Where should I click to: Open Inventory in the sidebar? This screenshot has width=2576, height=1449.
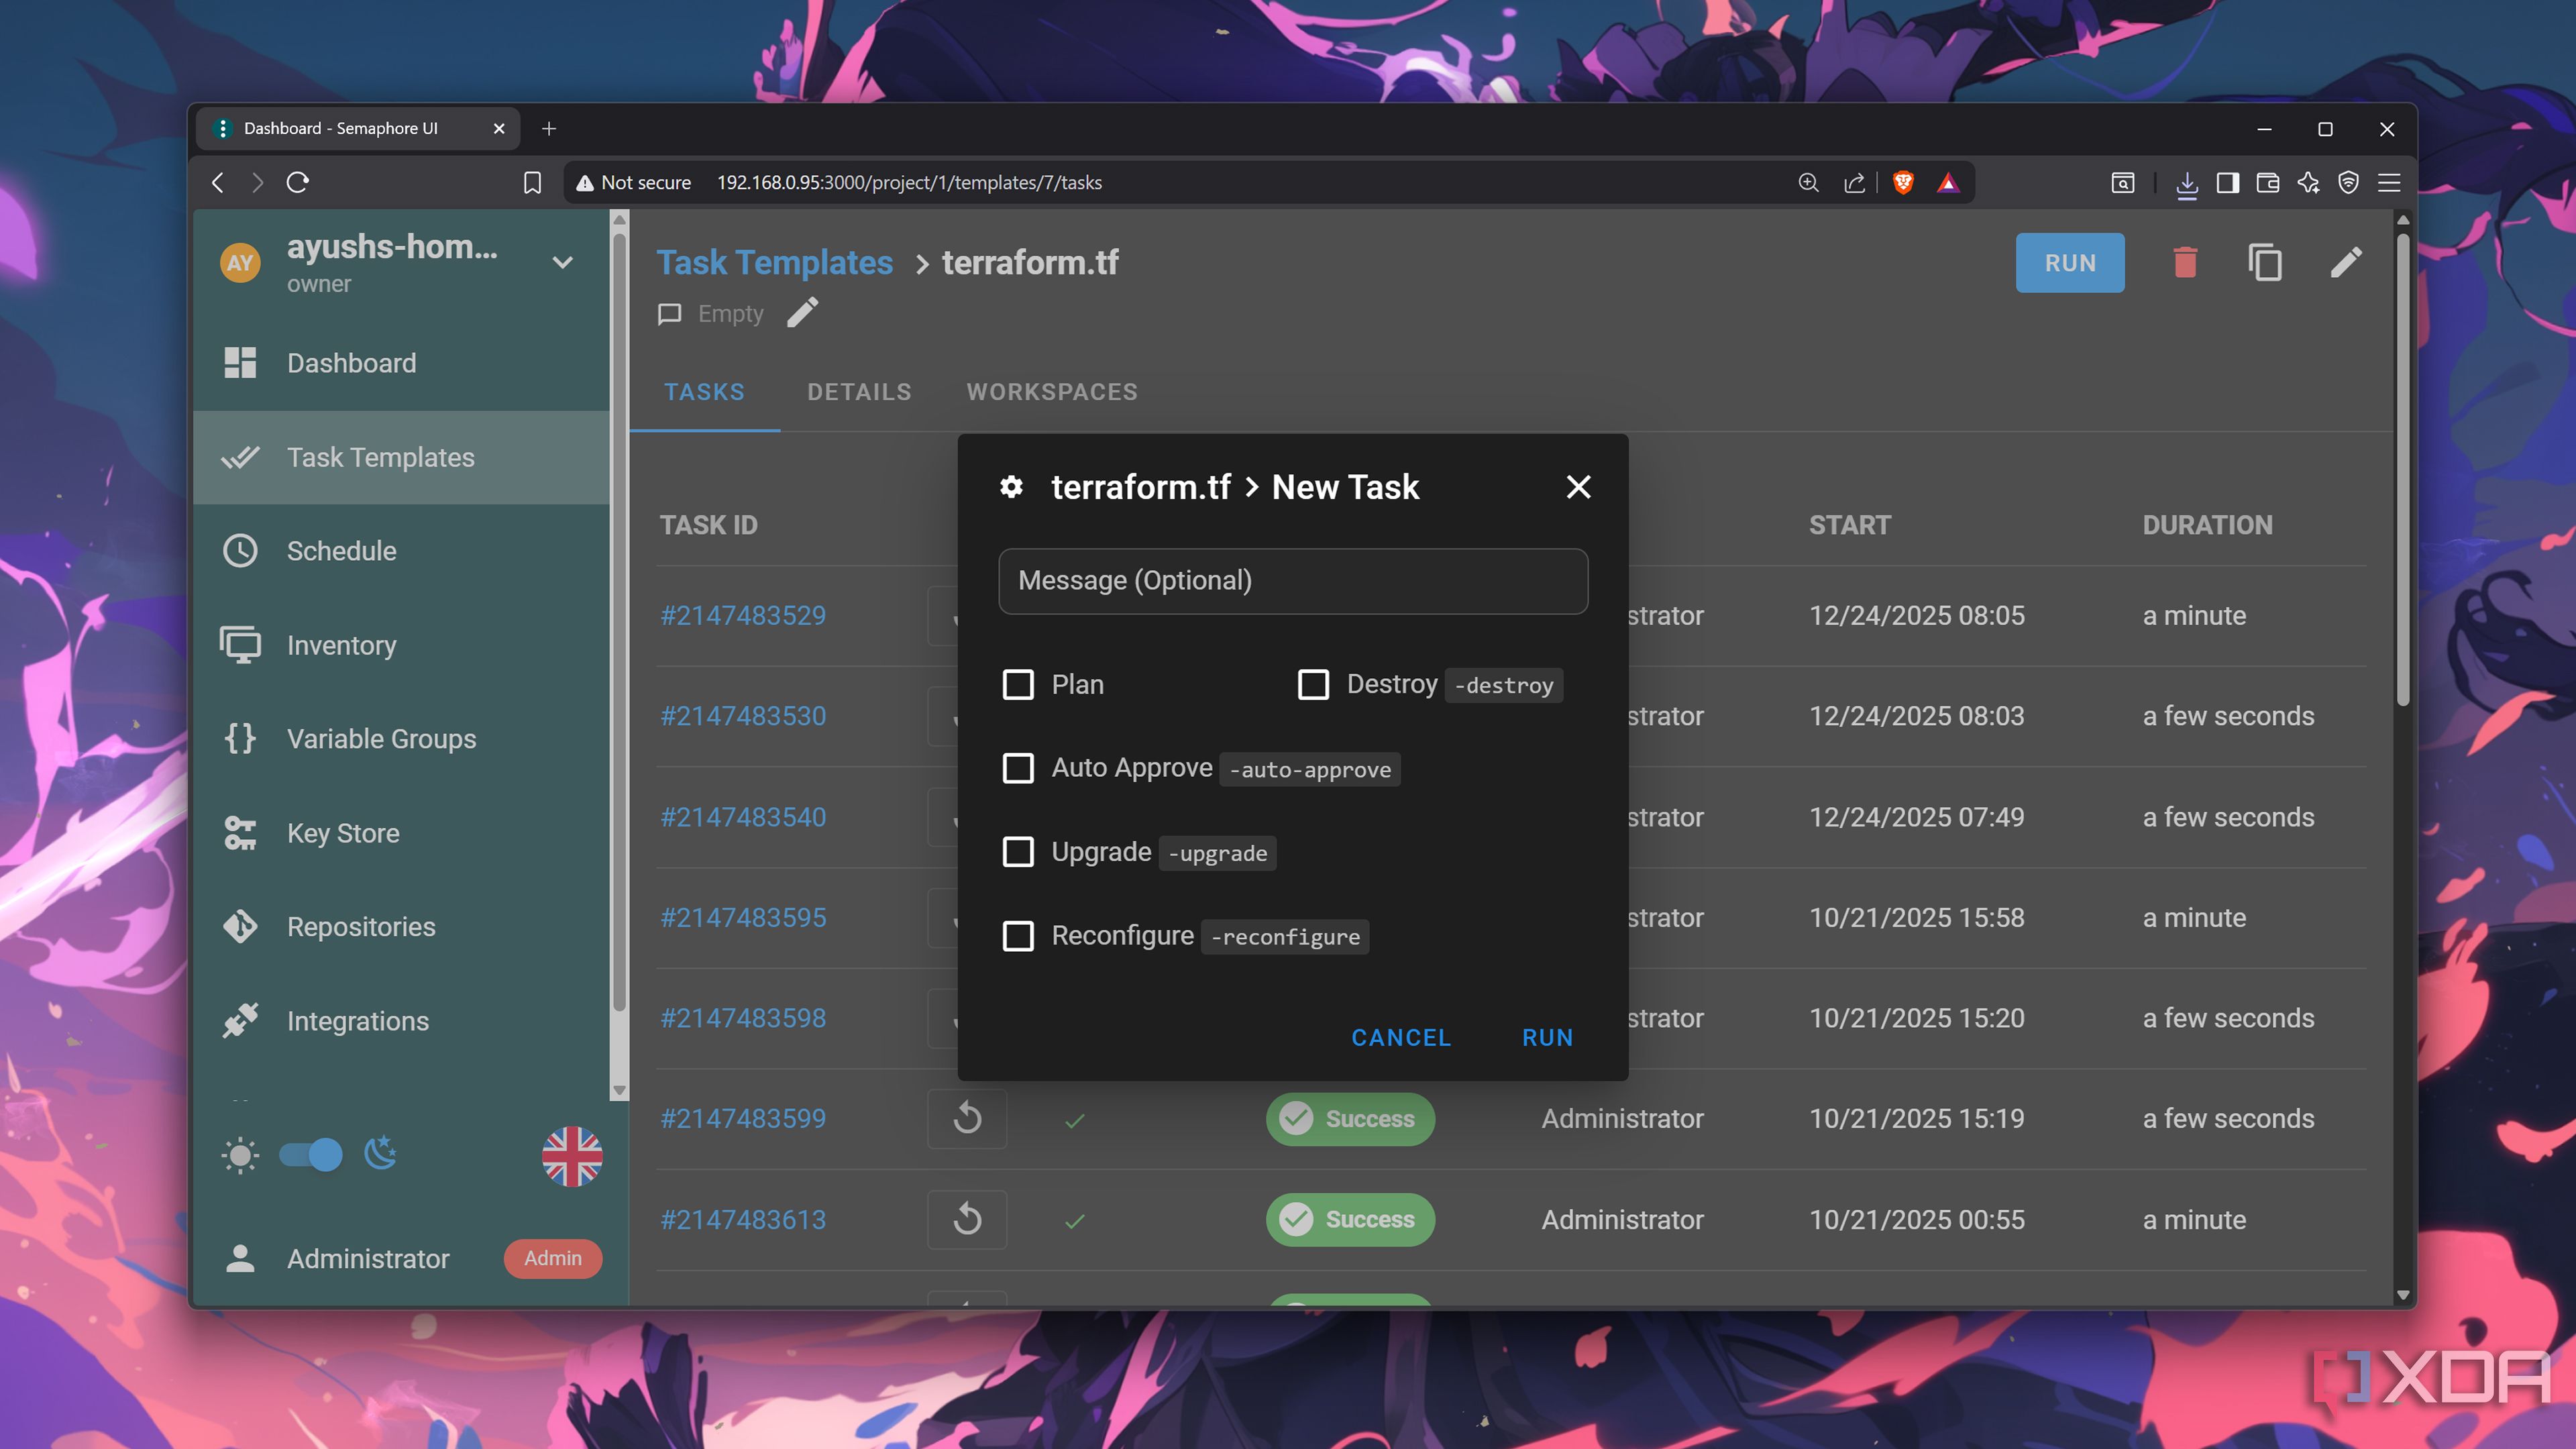click(x=401, y=645)
